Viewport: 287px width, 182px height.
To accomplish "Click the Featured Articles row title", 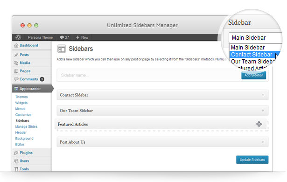I will click(73, 124).
